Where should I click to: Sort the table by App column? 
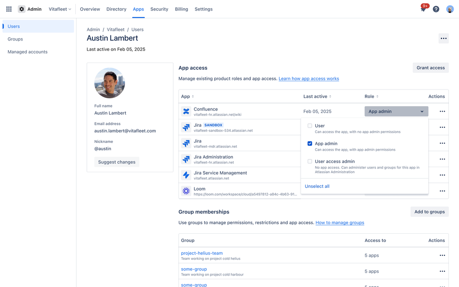point(187,96)
